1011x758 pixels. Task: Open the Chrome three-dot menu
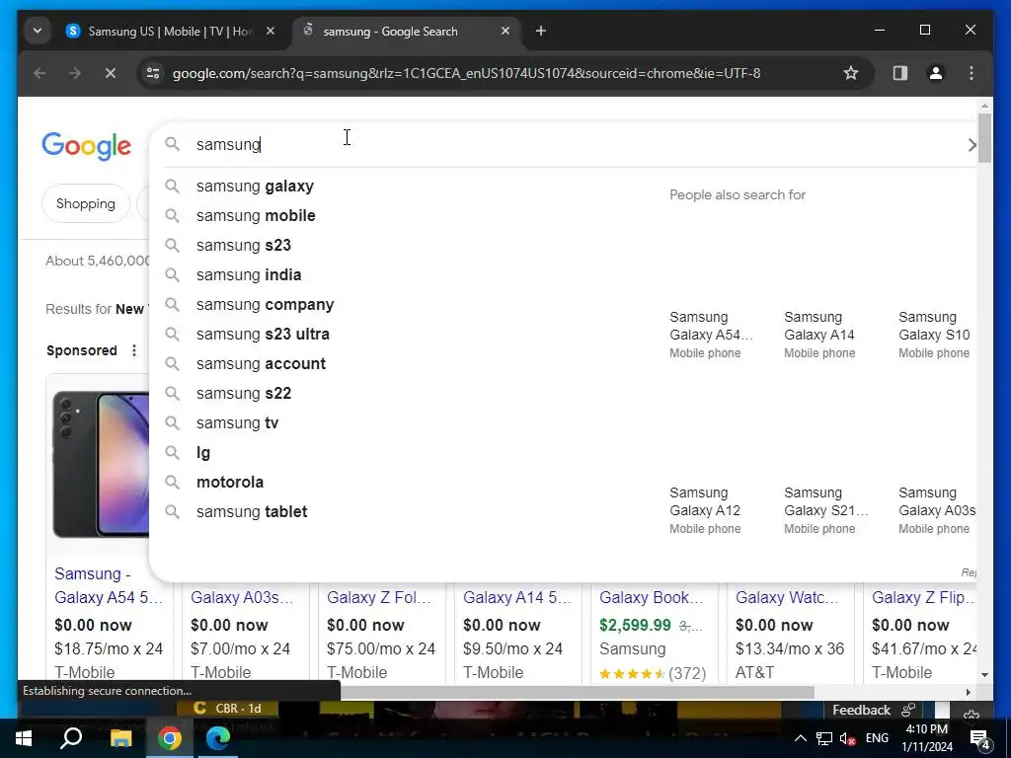(972, 73)
